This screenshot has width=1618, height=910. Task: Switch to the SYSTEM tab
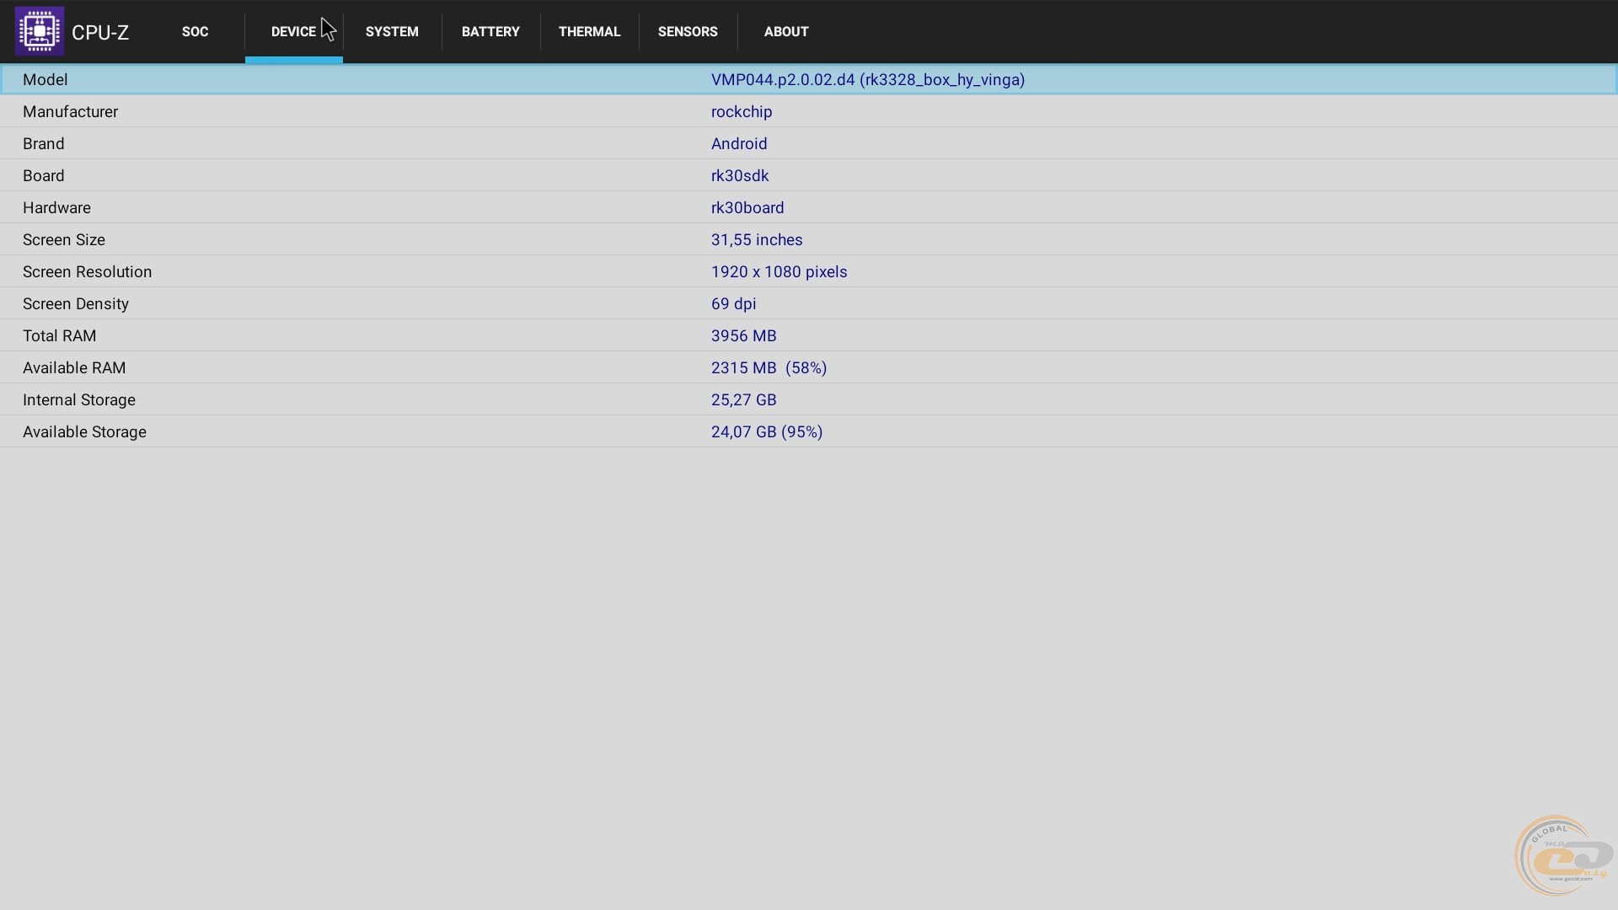pos(392,31)
